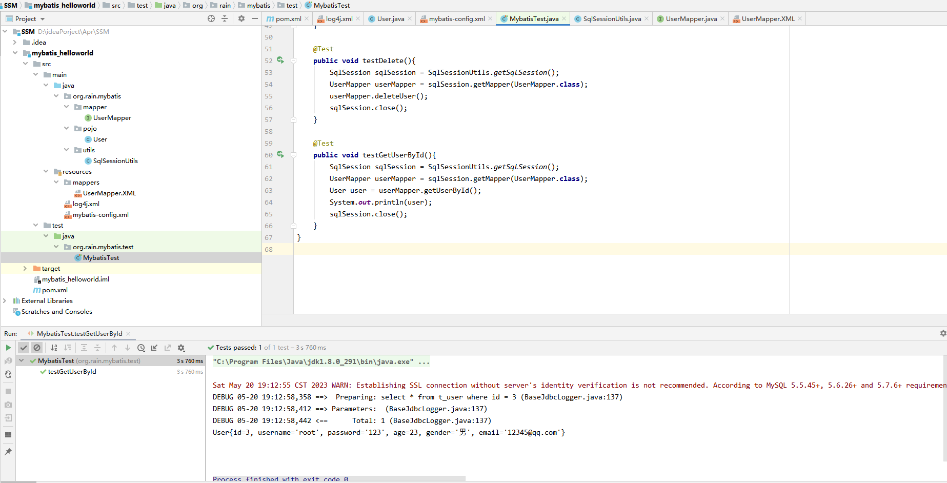Rerun the test with the green play icon
This screenshot has height=483, width=947.
[8, 348]
